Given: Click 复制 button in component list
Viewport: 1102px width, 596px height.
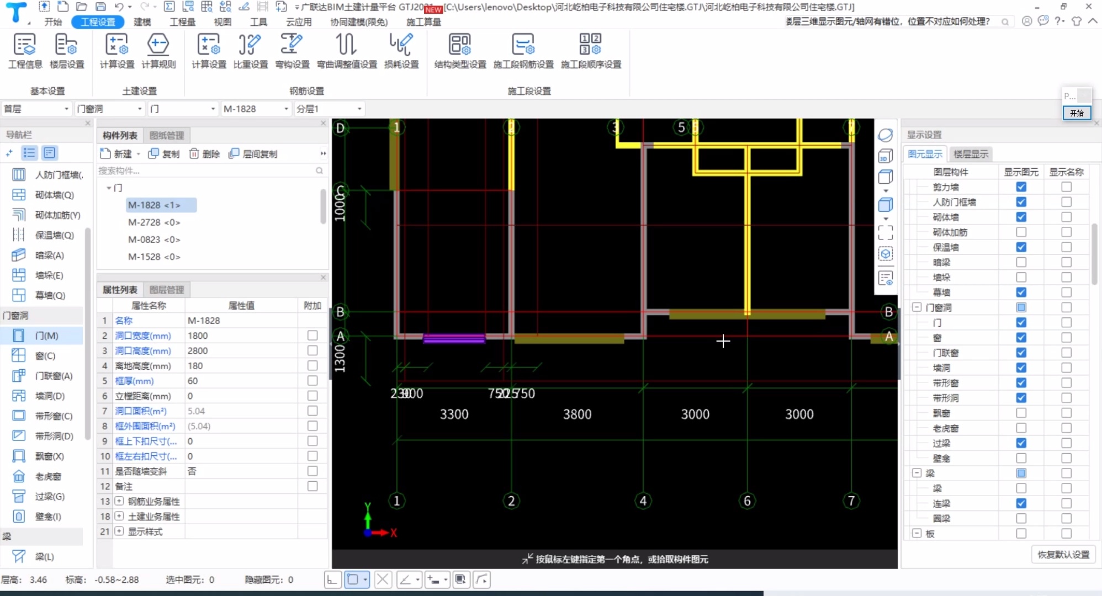Looking at the screenshot, I should tap(164, 153).
